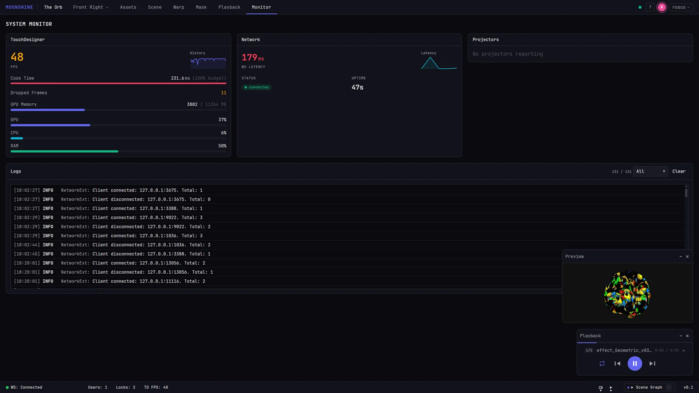The width and height of the screenshot is (699, 393).
Task: Select log row 'Client disconnected: 127.0.0.1:9022'
Action: (x=348, y=227)
